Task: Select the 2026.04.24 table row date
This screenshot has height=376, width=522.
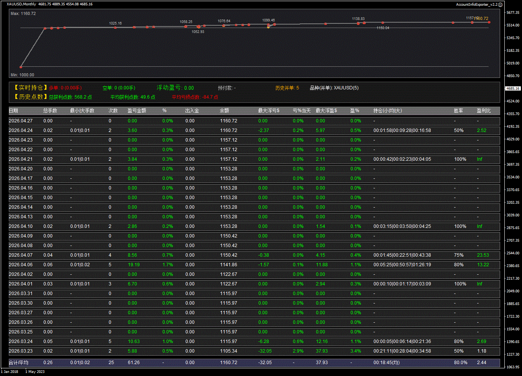Action: [x=21, y=130]
